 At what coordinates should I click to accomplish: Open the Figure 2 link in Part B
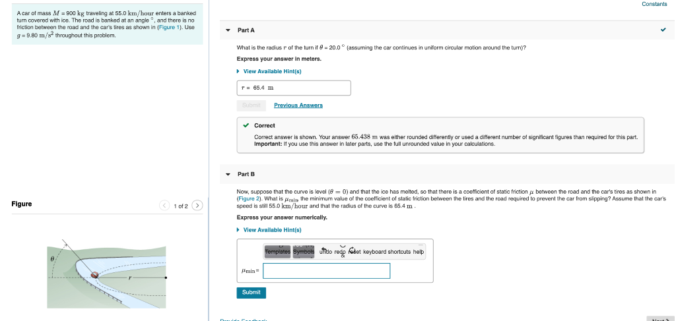coord(249,199)
